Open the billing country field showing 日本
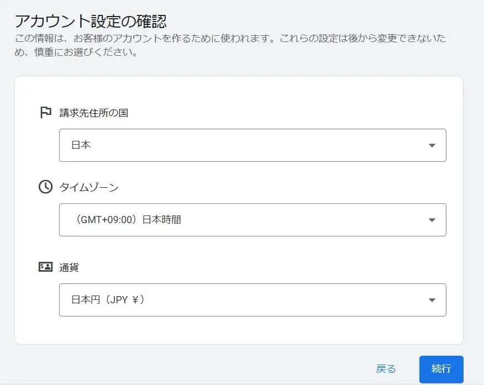 [x=252, y=145]
